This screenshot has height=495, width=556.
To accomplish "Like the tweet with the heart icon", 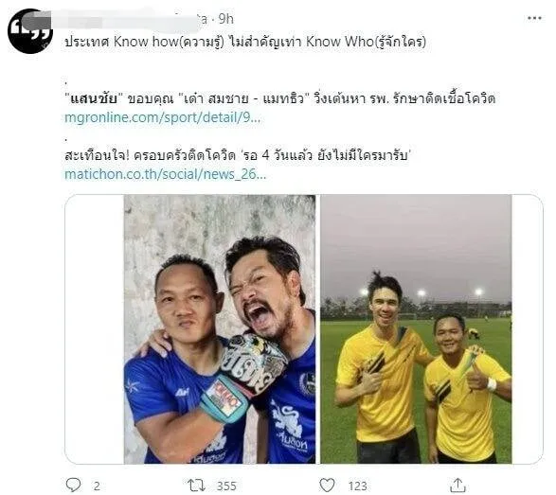I will 327,485.
